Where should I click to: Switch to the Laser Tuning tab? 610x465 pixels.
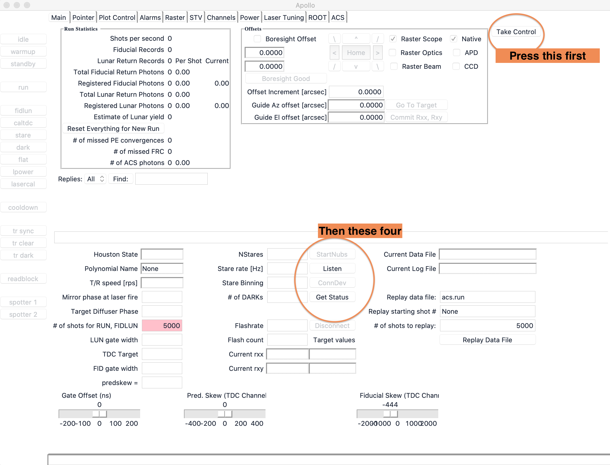pos(284,17)
